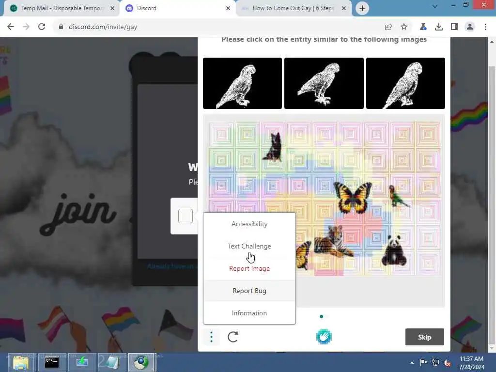Go back to previous page
The height and width of the screenshot is (372, 496).
click(11, 27)
